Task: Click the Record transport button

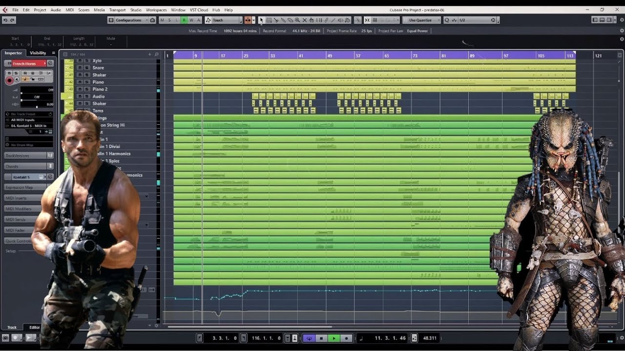Action: click(x=346, y=338)
